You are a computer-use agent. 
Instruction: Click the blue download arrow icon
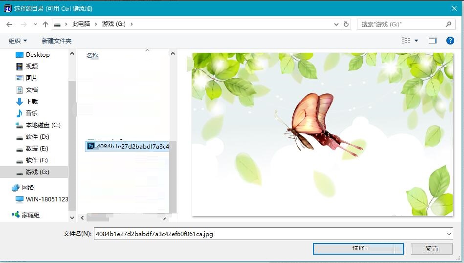tap(20, 102)
